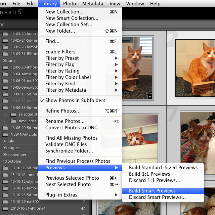The image size is (215, 215).
Task: Expand the 'selected sti' subfolder triangle
Action: click(x=5, y=114)
